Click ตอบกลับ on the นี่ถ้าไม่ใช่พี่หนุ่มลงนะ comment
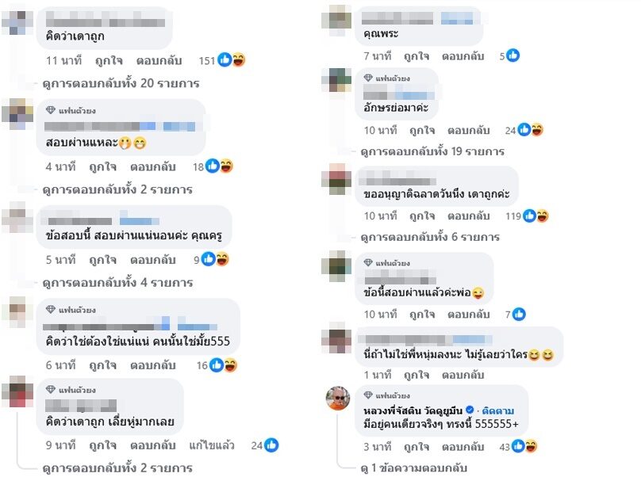 [463, 375]
